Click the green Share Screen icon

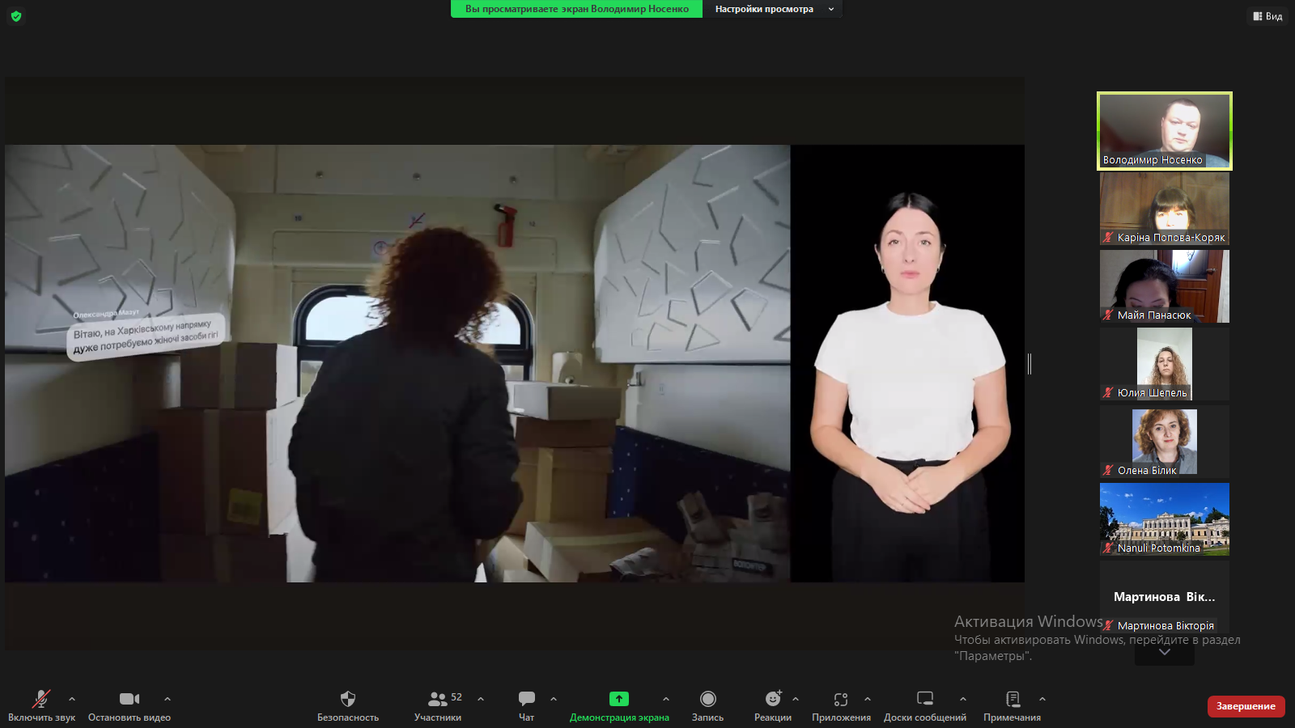click(x=618, y=699)
